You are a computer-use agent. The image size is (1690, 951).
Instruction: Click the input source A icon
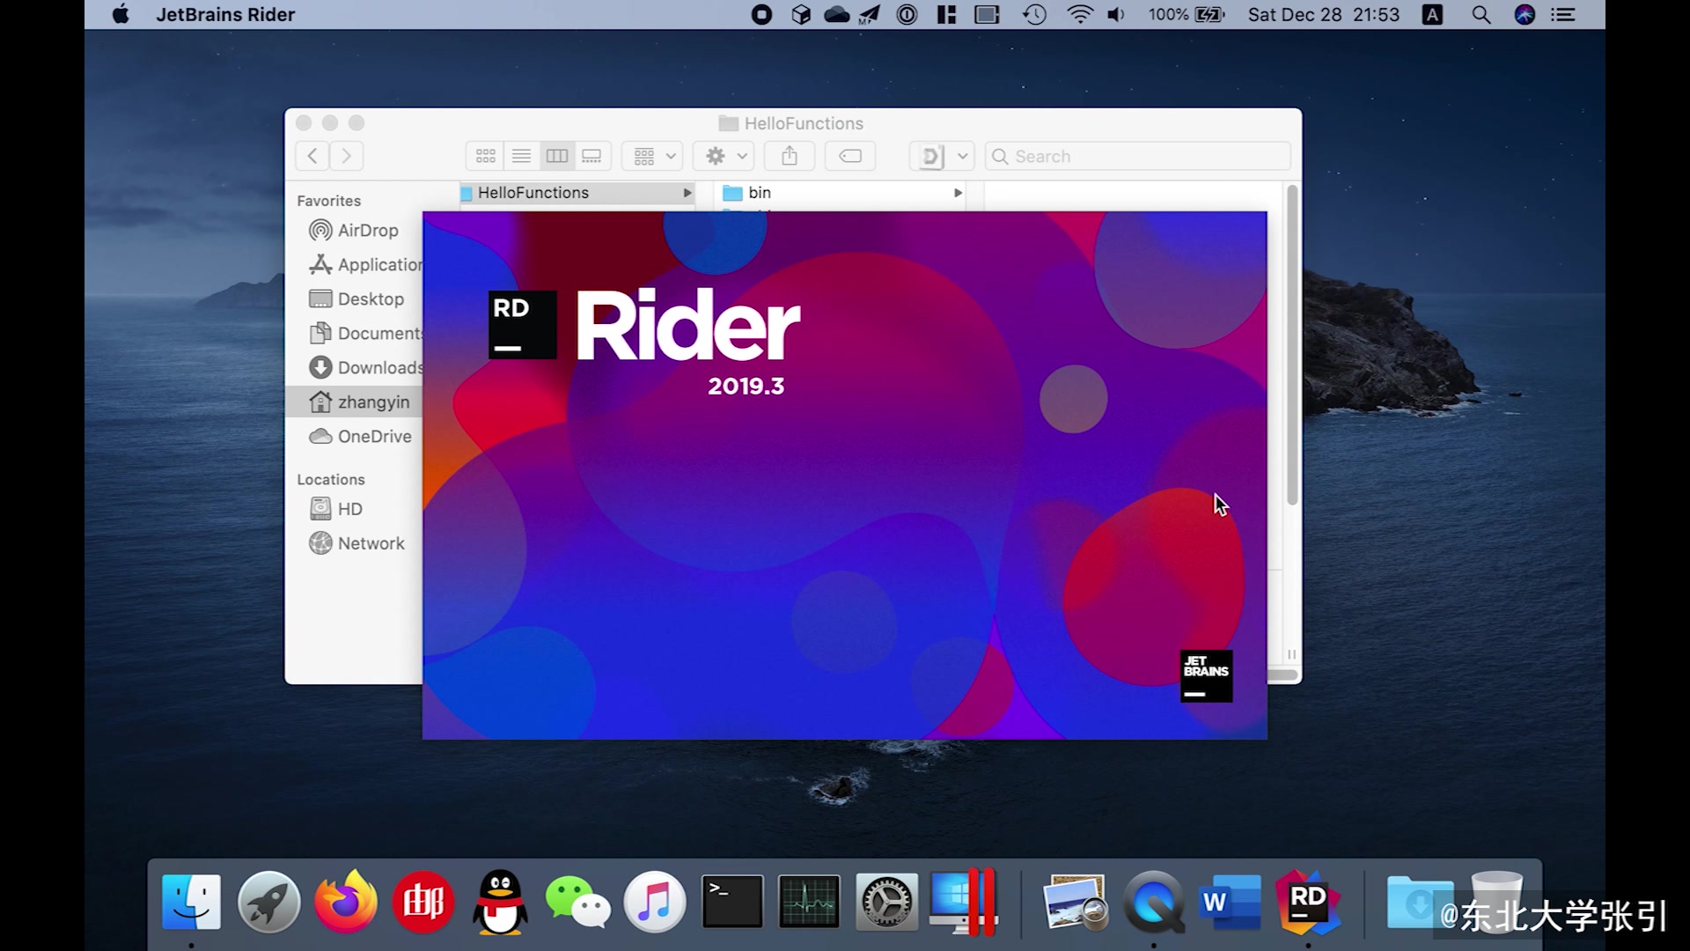1432,14
